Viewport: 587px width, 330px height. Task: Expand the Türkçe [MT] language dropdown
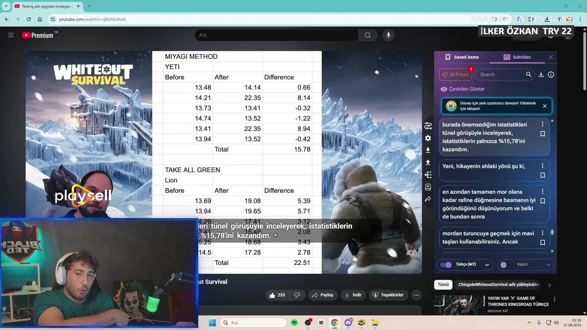pos(487,264)
